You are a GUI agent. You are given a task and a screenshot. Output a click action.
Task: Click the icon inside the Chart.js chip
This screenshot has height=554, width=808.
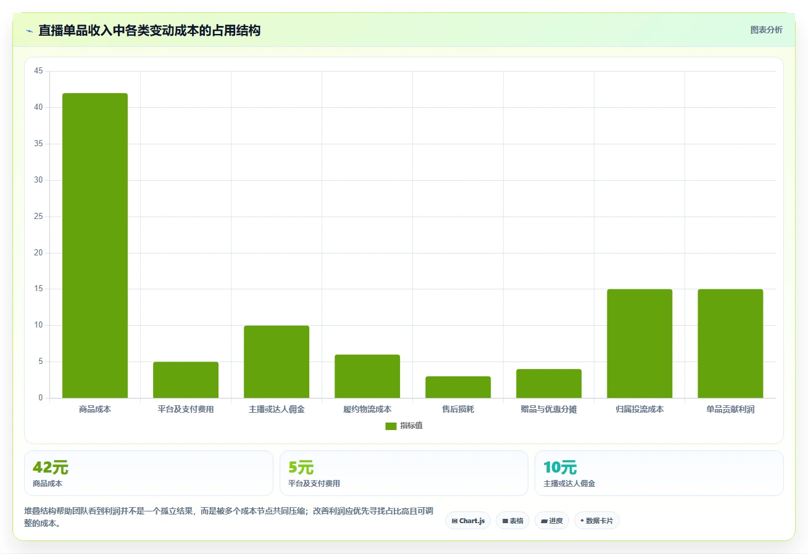[454, 521]
